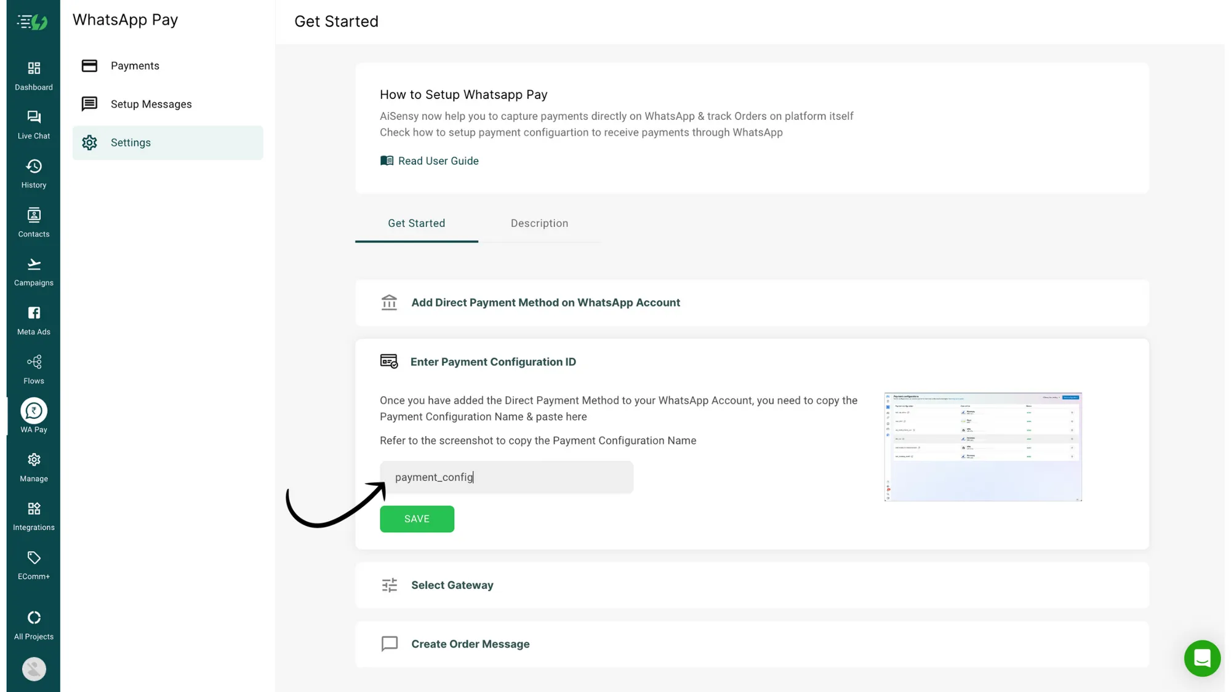Expand Add Direct Payment Method section

545,302
